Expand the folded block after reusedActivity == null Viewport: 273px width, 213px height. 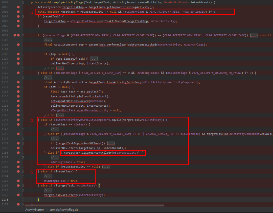pos(106,167)
